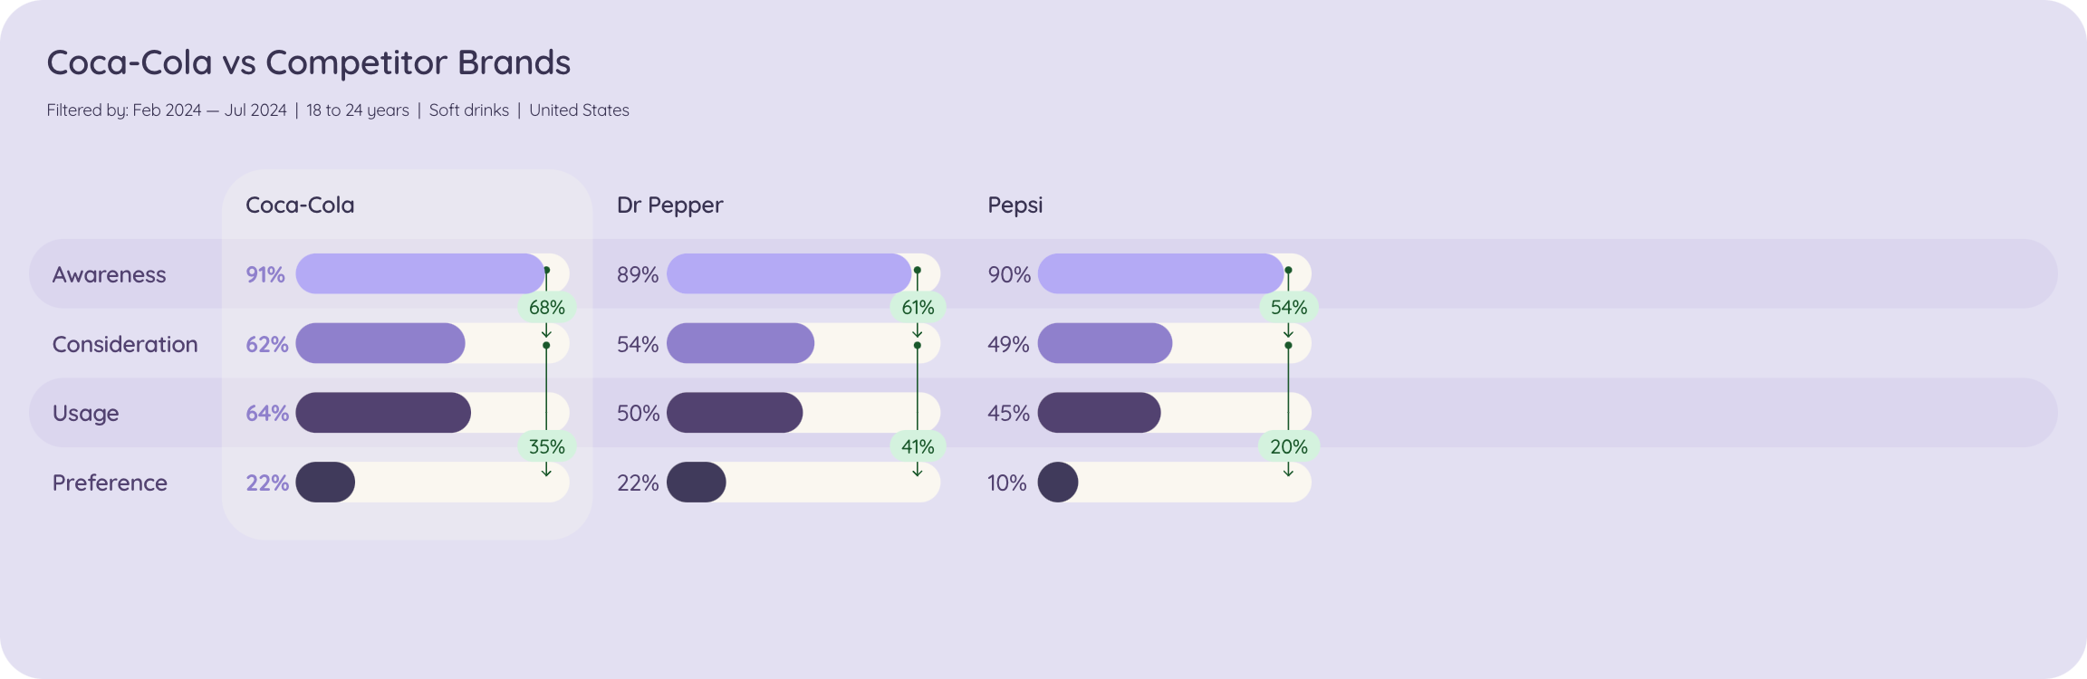Click the Dr Pepper column header
Viewport: 2087px width, 679px height.
(x=670, y=206)
